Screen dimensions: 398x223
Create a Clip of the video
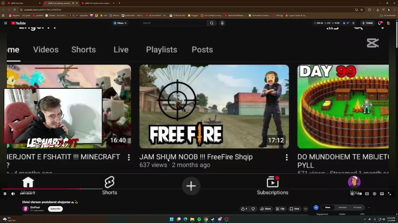click(x=280, y=209)
